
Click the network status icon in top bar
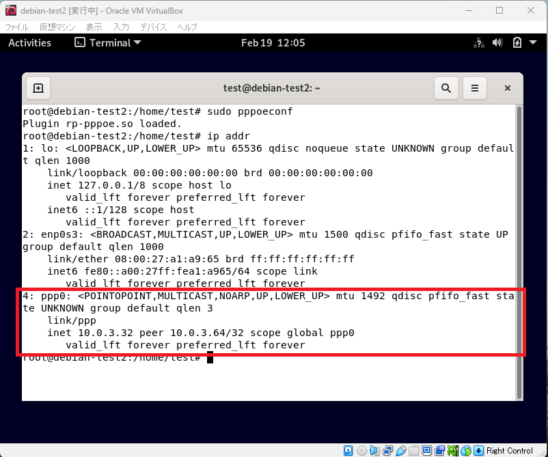[x=479, y=43]
